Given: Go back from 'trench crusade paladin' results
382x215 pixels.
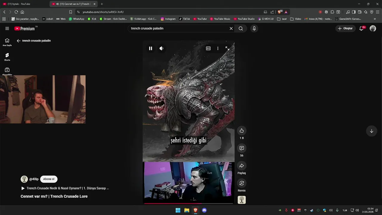Looking at the screenshot, I should pyautogui.click(x=19, y=41).
